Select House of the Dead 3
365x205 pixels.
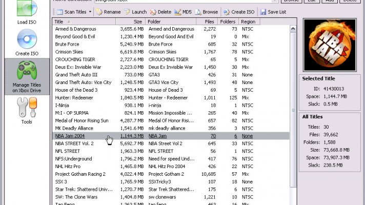click(x=76, y=90)
